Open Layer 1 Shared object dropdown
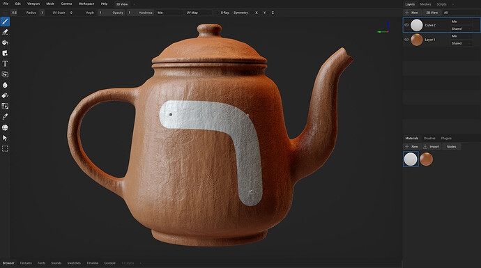481x268 pixels. [x=461, y=43]
